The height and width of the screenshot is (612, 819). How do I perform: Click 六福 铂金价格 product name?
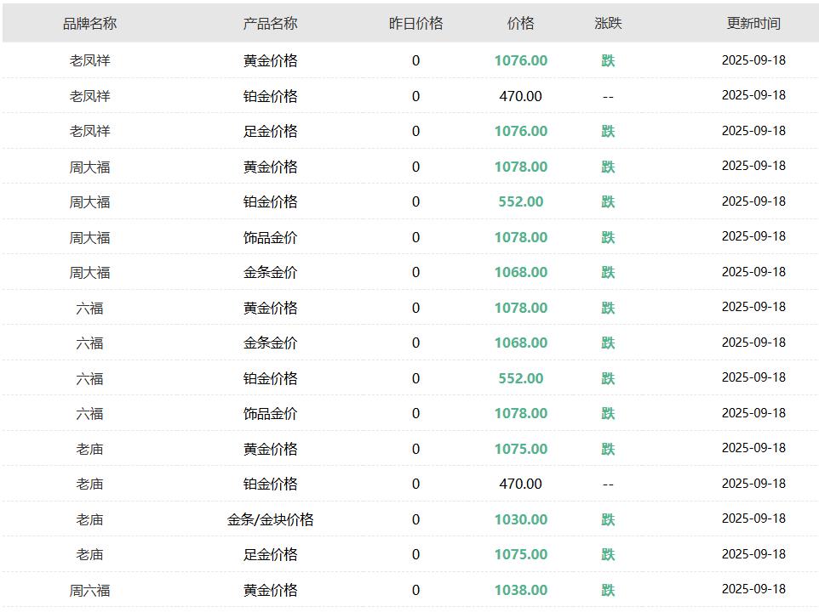(x=270, y=378)
